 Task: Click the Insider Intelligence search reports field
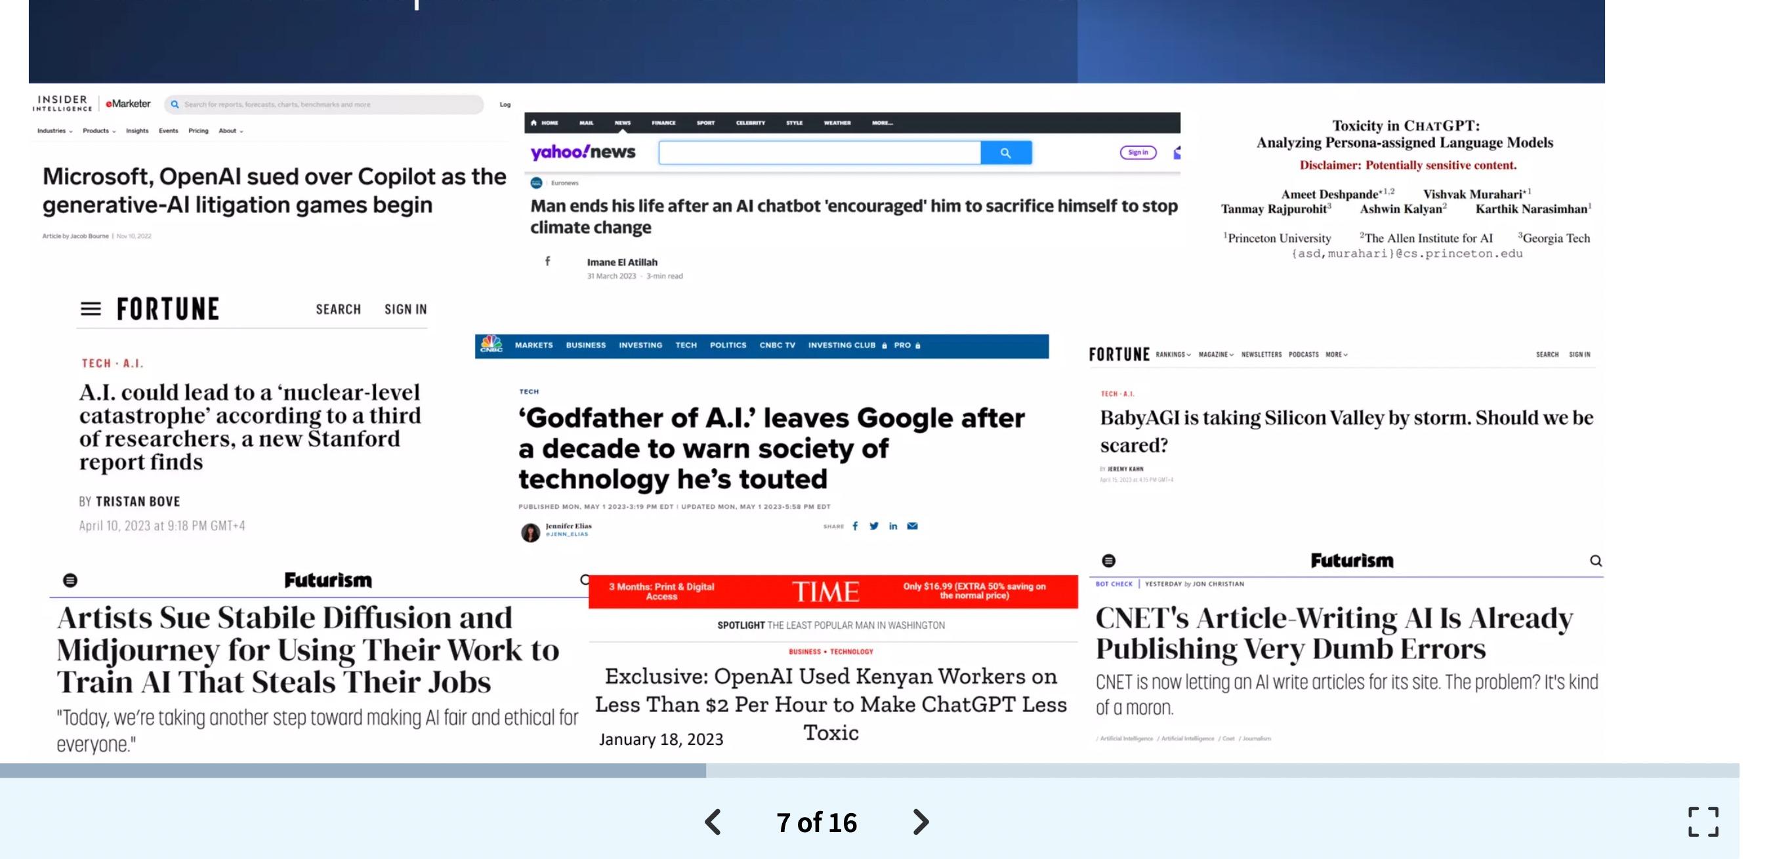point(323,104)
